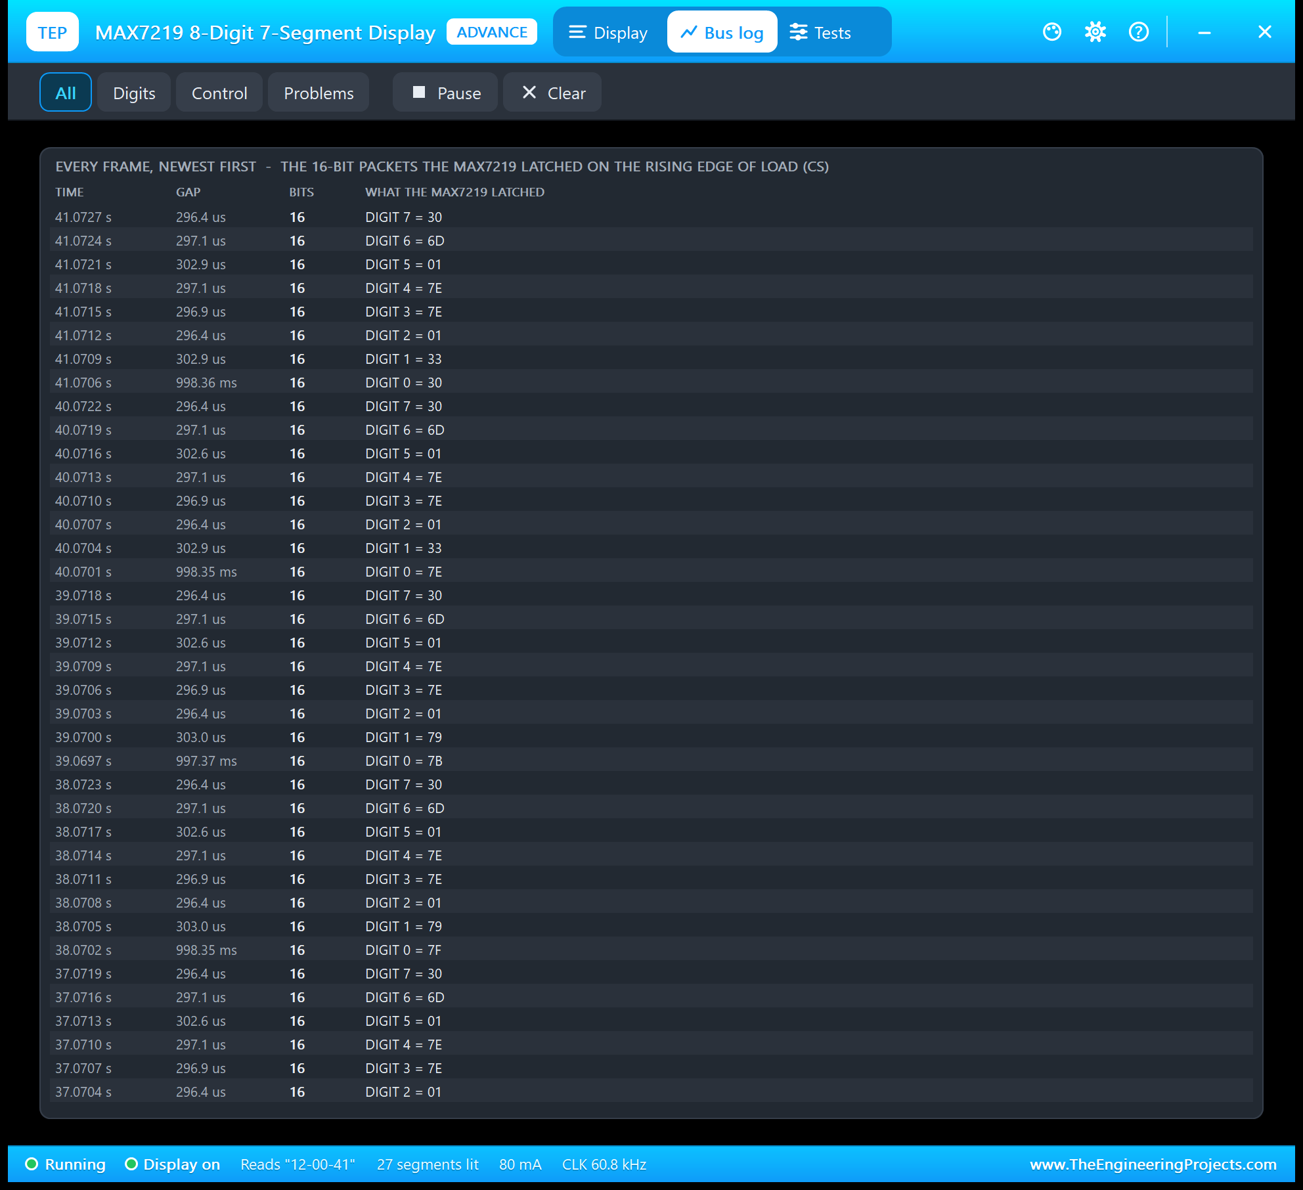1303x1190 pixels.
Task: Select the row at 41.0724 s
Action: click(x=651, y=240)
